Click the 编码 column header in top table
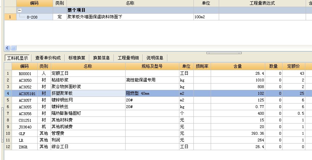 click(34, 3)
